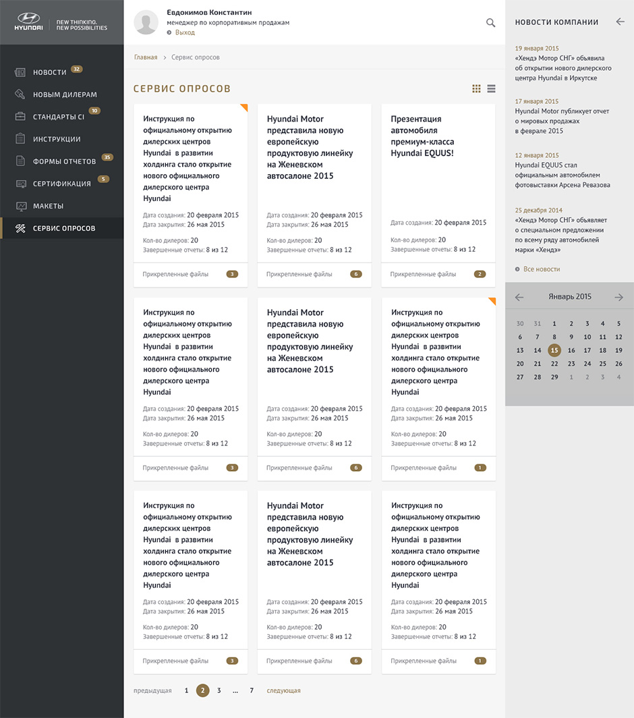
Task: Click the Макеты sidebar icon
Action: (21, 206)
